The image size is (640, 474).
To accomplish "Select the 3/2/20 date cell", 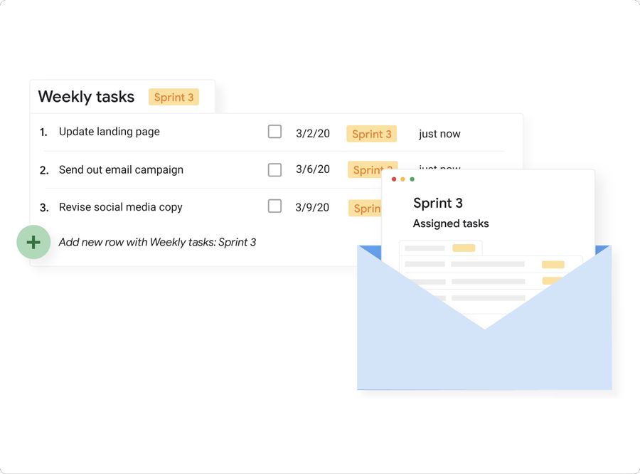I will pyautogui.click(x=313, y=134).
